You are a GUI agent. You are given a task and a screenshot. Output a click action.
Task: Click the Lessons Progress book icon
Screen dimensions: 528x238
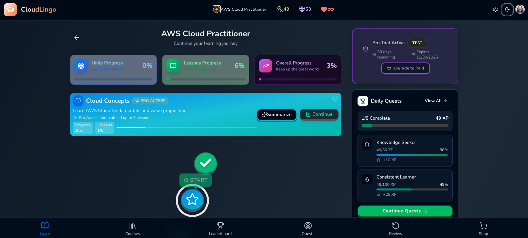click(x=173, y=66)
